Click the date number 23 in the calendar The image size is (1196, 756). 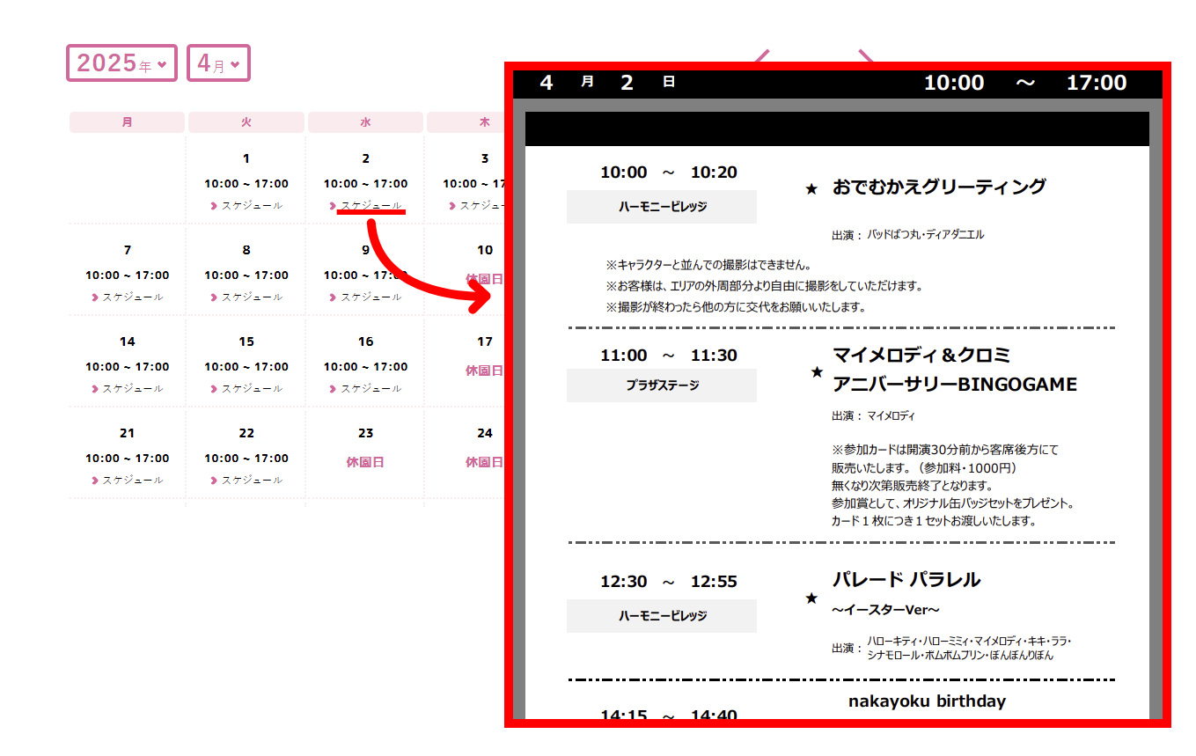pyautogui.click(x=365, y=433)
